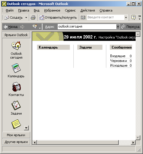
Task: Open the Файл menu
Action: (x=9, y=10)
